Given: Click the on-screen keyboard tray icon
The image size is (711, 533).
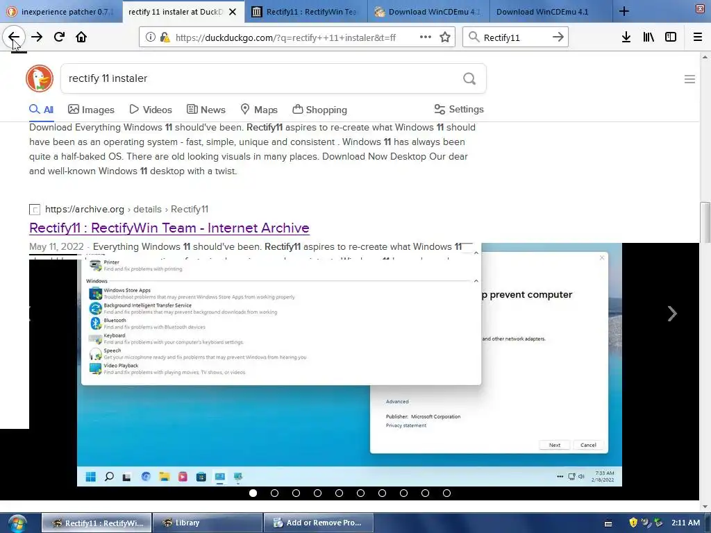Looking at the screenshot, I should pyautogui.click(x=608, y=523).
